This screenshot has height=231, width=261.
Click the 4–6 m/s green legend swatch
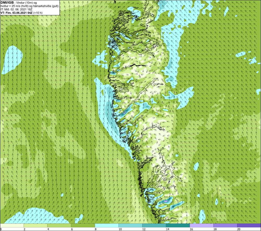click(59, 226)
